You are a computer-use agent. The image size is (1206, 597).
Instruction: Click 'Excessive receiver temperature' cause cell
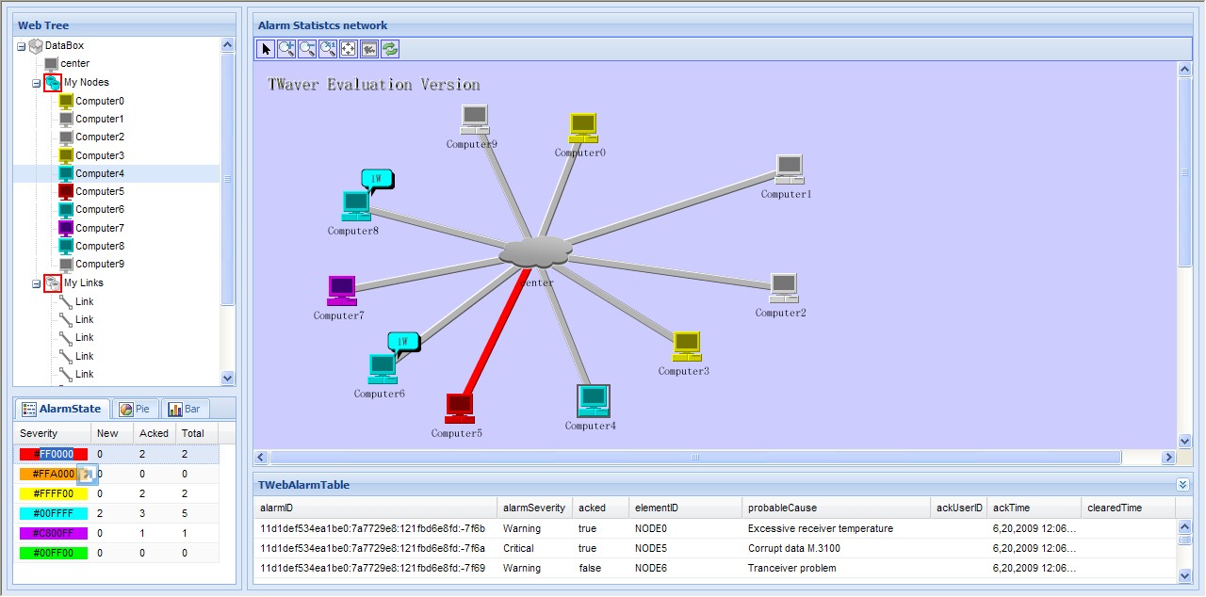click(836, 529)
